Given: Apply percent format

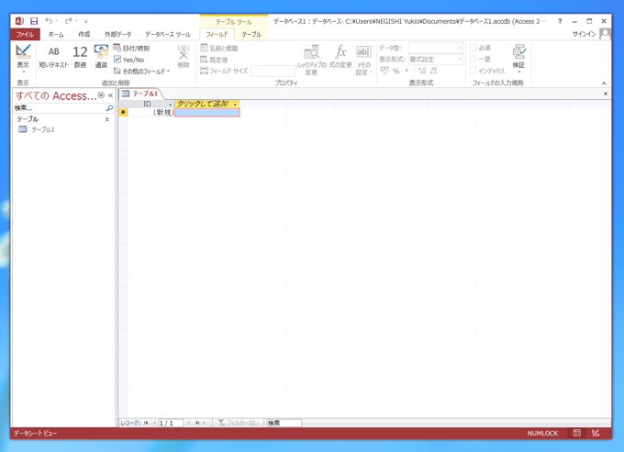Looking at the screenshot, I should tap(396, 71).
